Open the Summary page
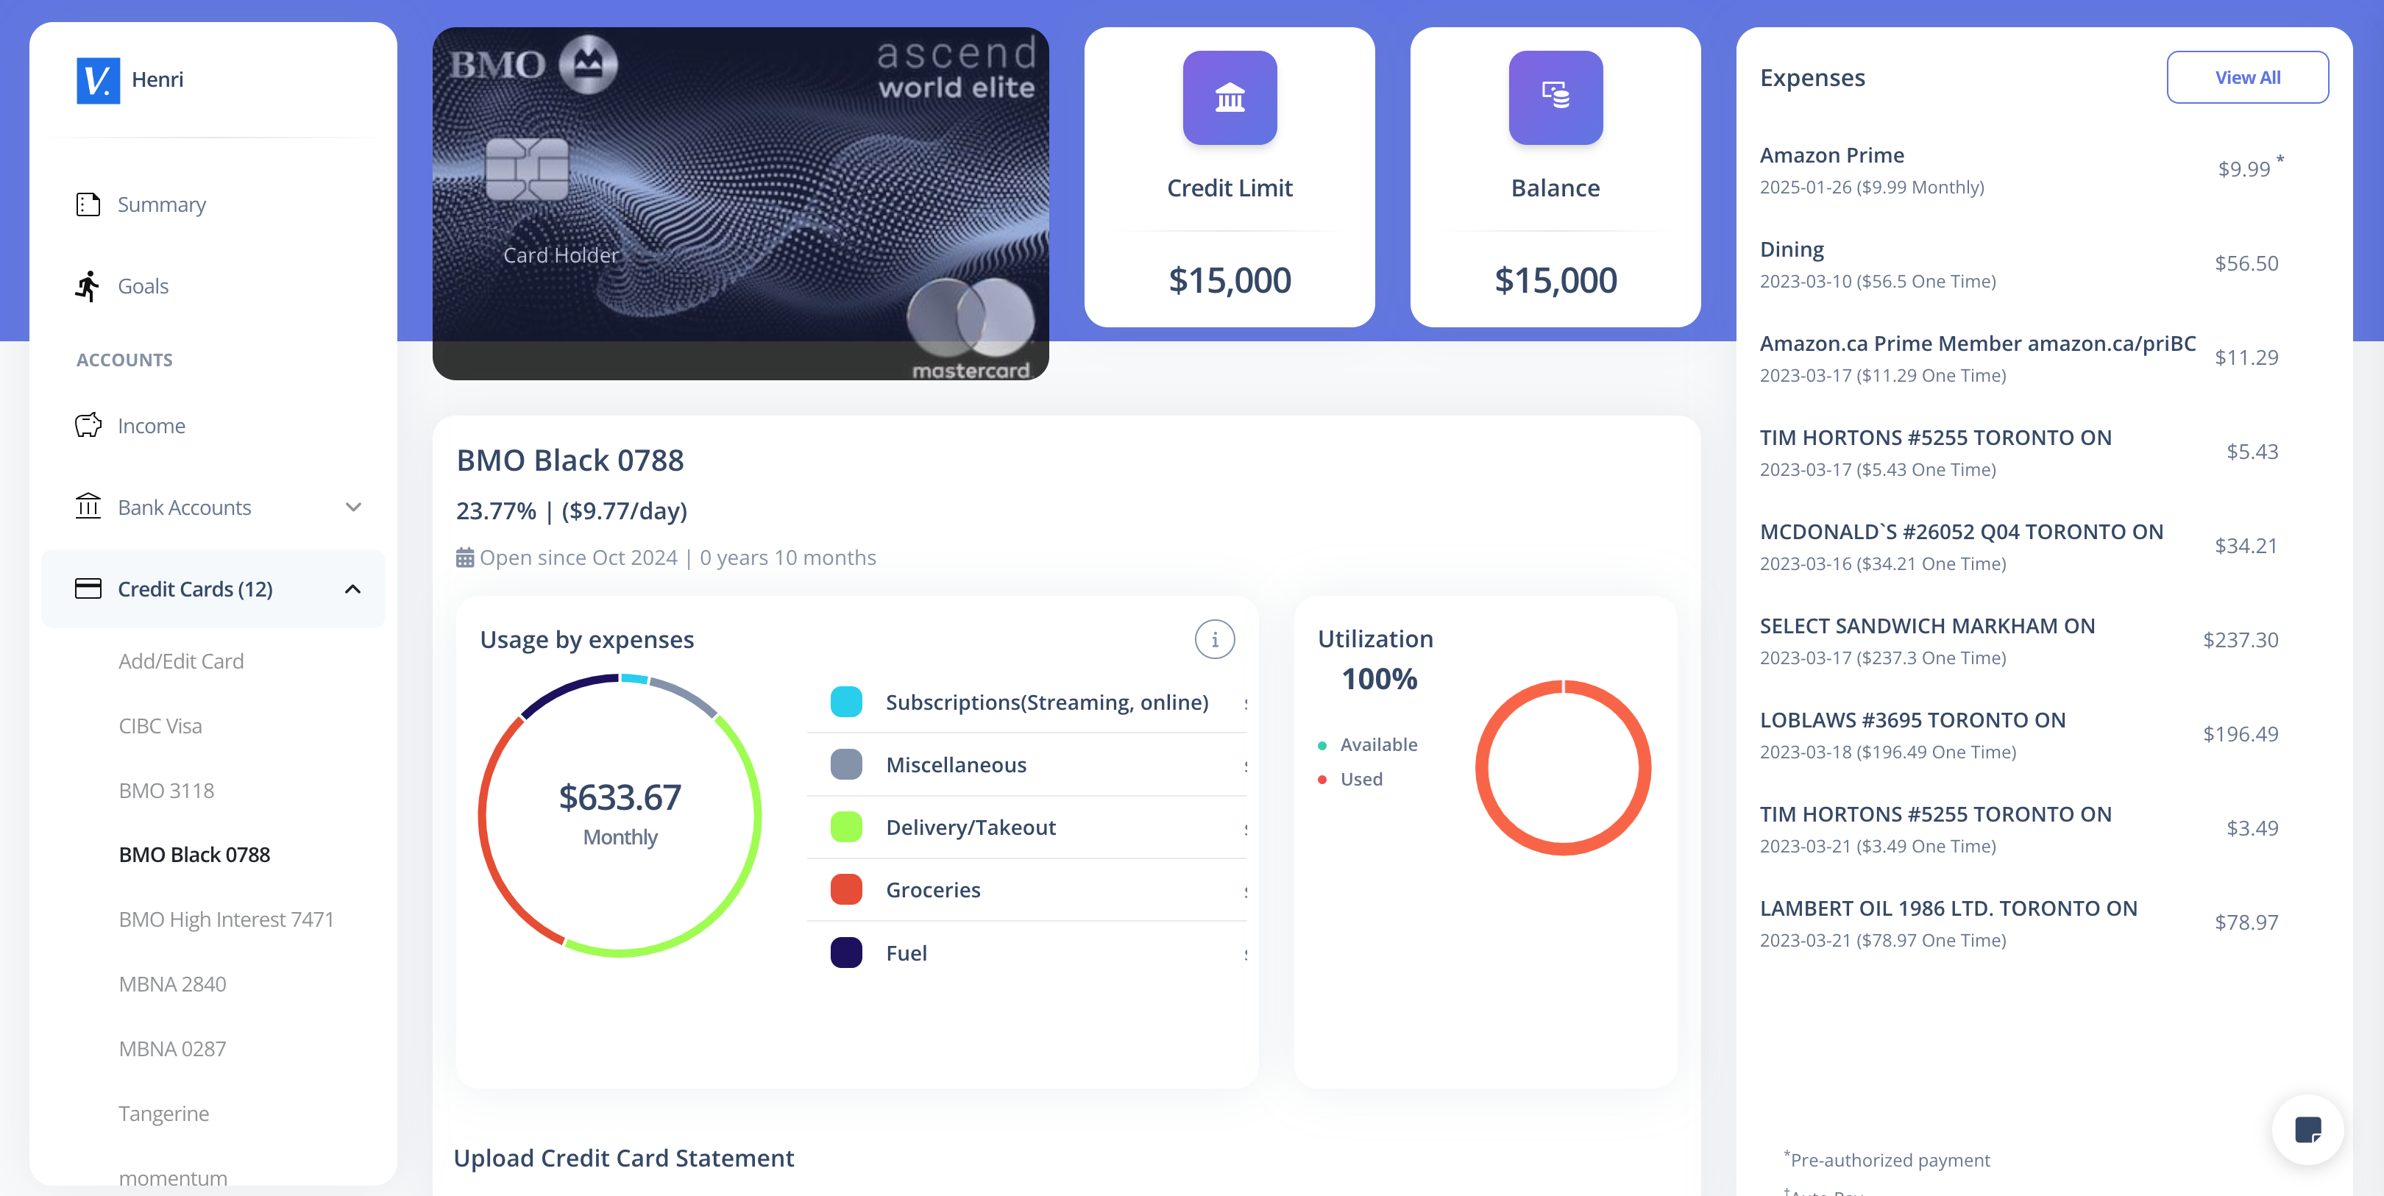 [x=162, y=204]
